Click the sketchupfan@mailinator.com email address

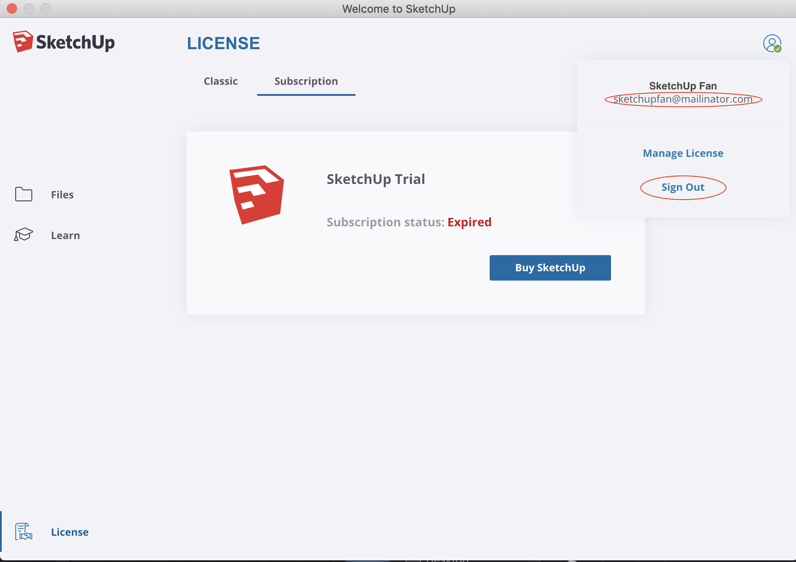tap(683, 99)
